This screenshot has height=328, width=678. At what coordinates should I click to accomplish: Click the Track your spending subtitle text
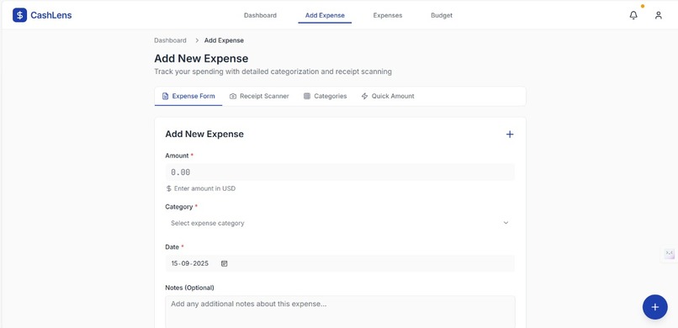click(273, 71)
